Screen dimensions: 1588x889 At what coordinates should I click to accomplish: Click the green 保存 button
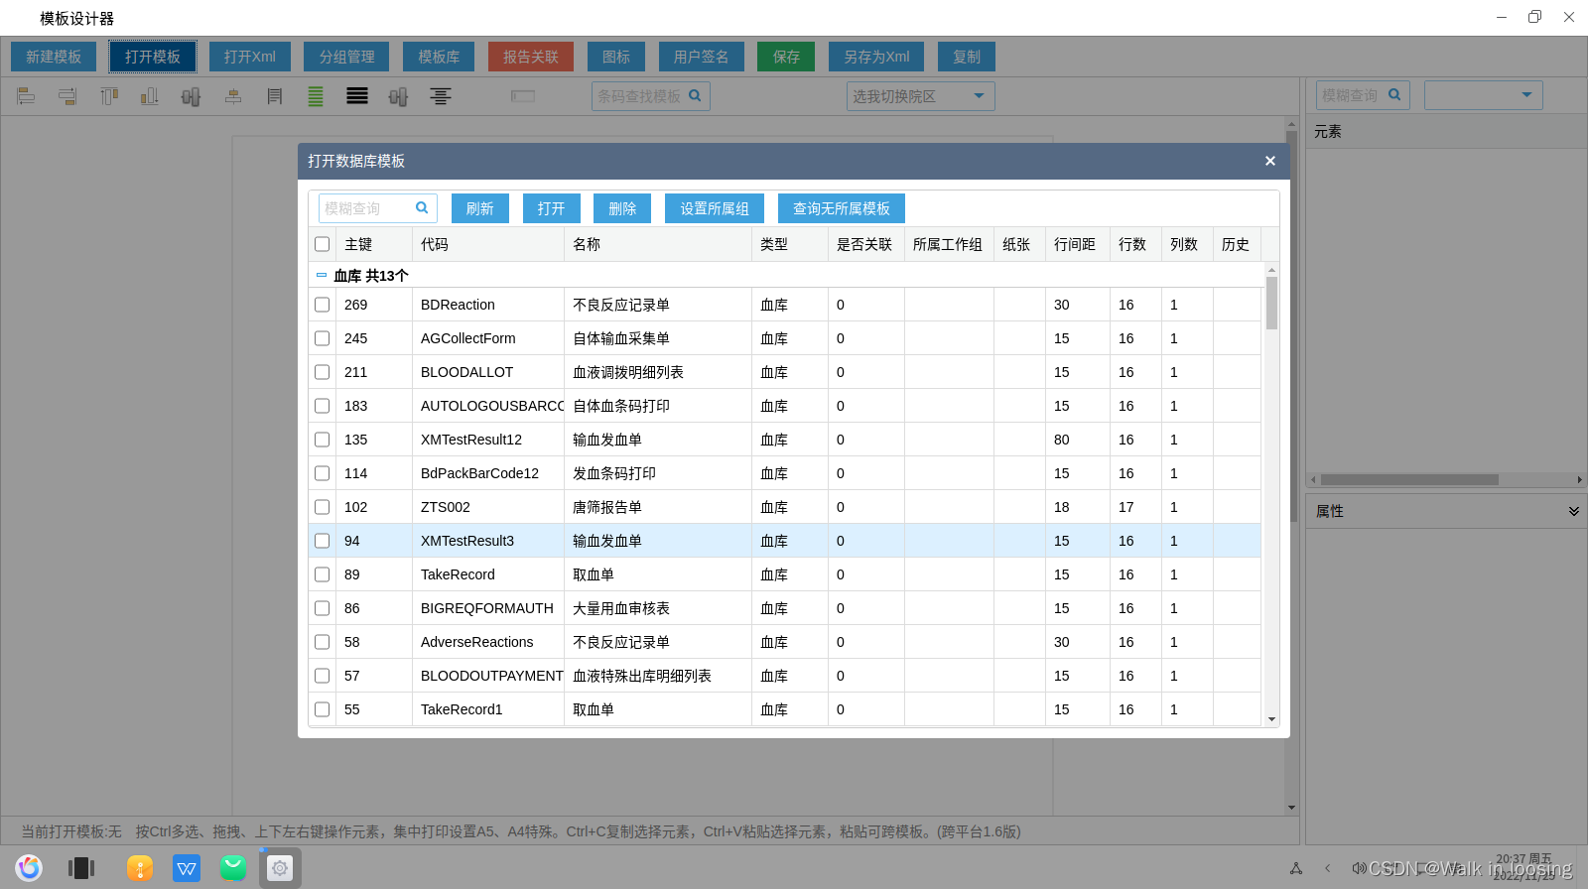click(786, 57)
